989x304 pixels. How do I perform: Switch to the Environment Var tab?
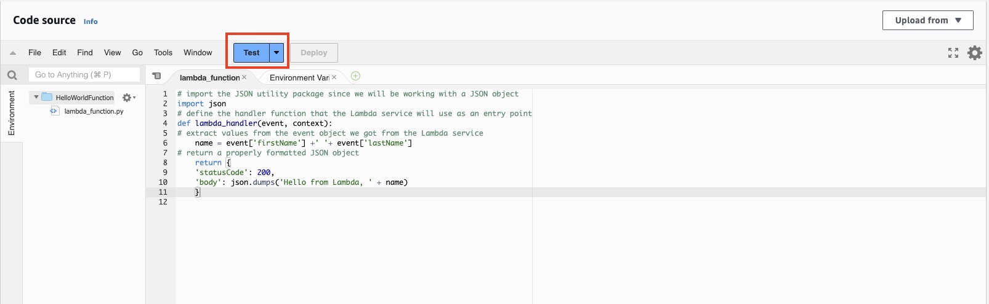pyautogui.click(x=299, y=77)
